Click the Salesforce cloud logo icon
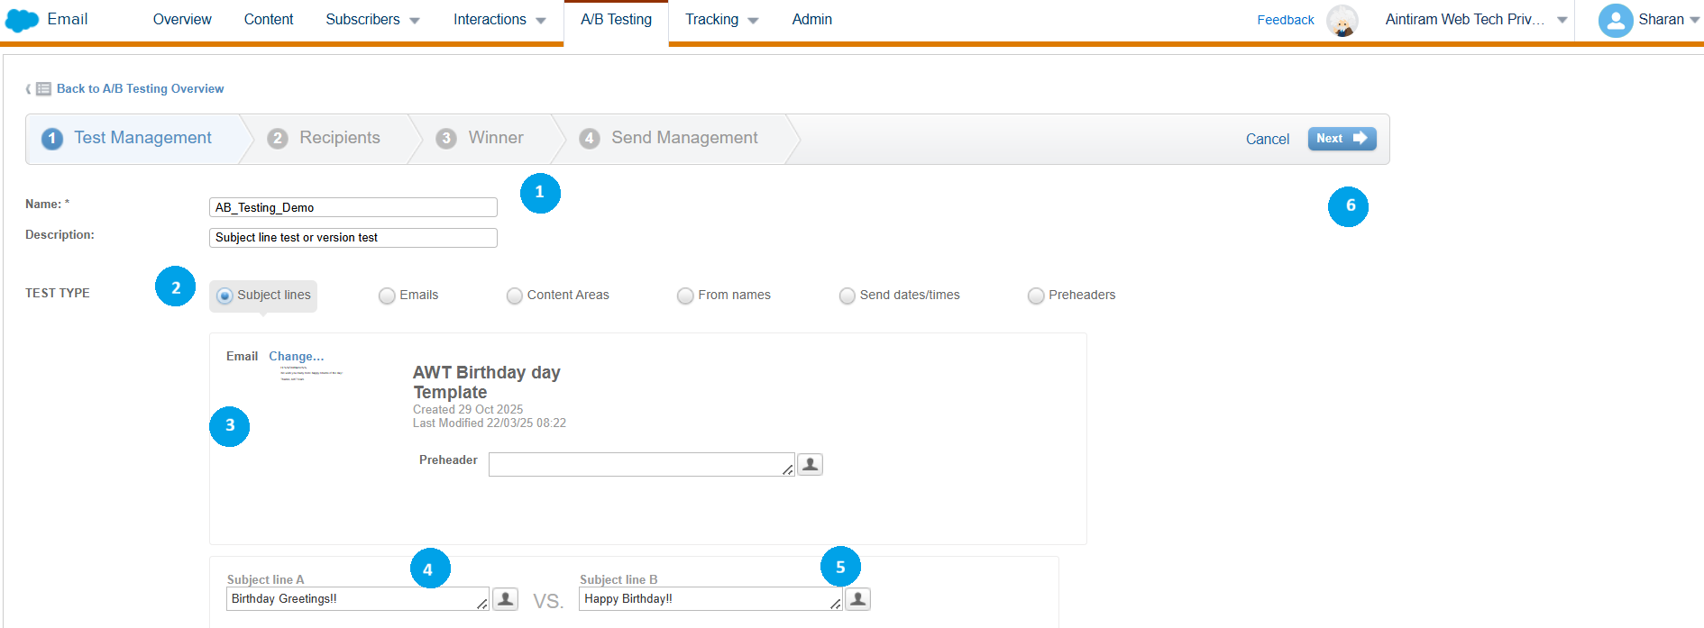The height and width of the screenshot is (628, 1704). click(22, 20)
